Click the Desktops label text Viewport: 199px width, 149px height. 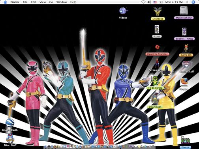point(158,19)
